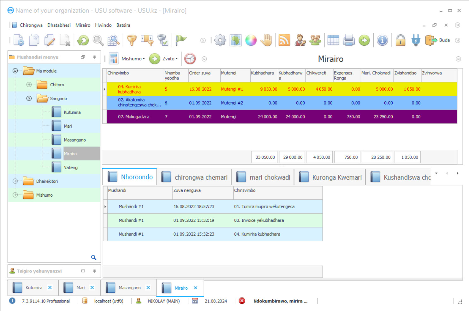
Task: Pin the Mushandisi menyu panel
Action: point(94,57)
